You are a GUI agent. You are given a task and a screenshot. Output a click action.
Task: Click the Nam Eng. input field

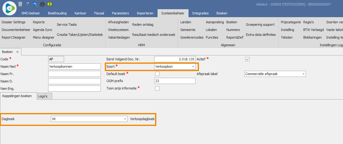pyautogui.click(x=74, y=88)
